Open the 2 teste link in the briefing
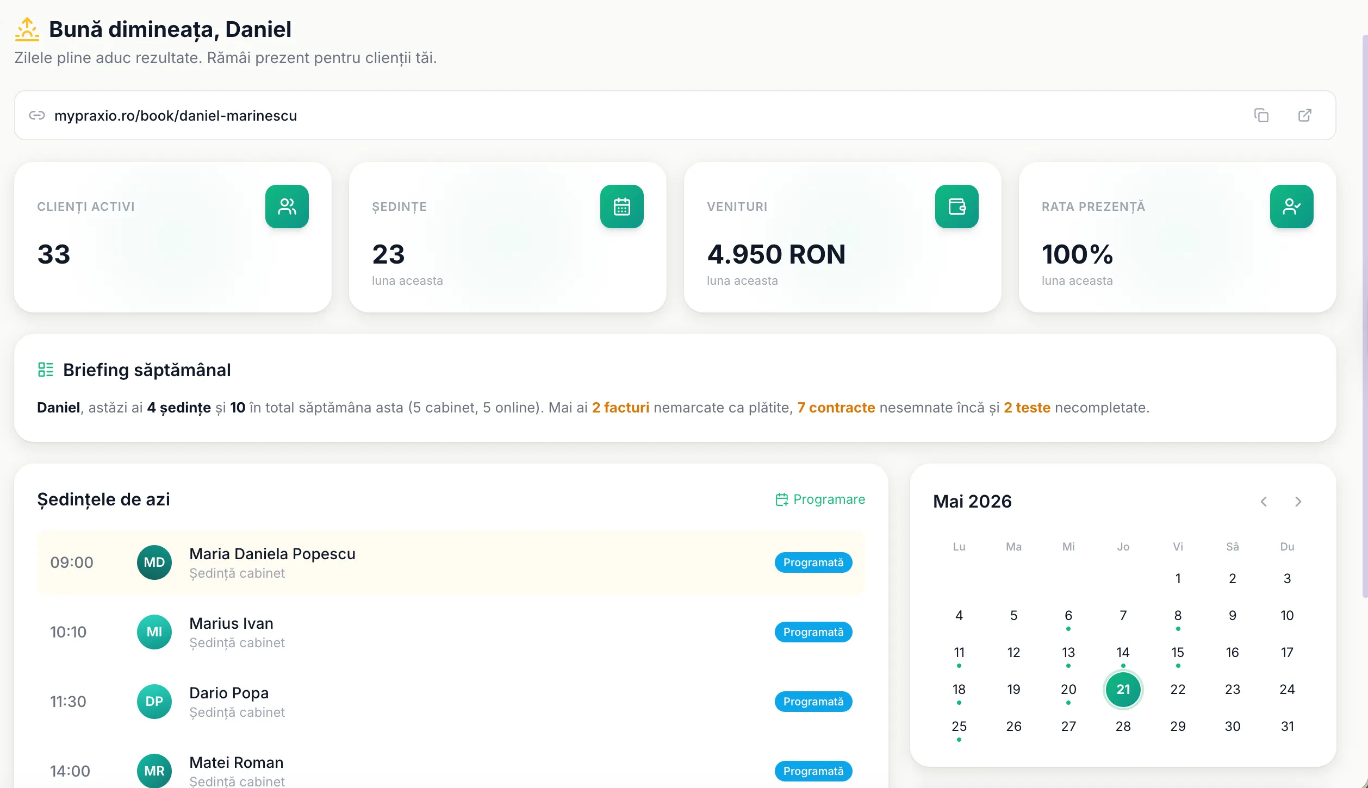Screen dimensions: 1368x788 click(1027, 408)
